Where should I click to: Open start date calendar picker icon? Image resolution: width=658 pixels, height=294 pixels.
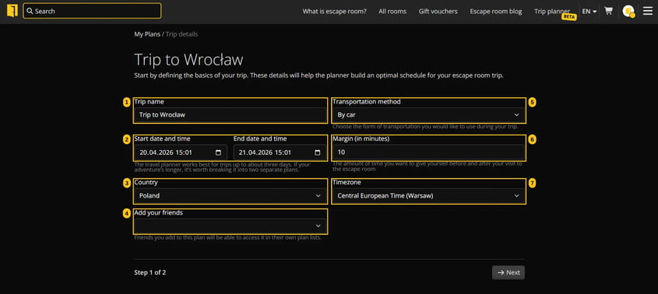pos(218,152)
